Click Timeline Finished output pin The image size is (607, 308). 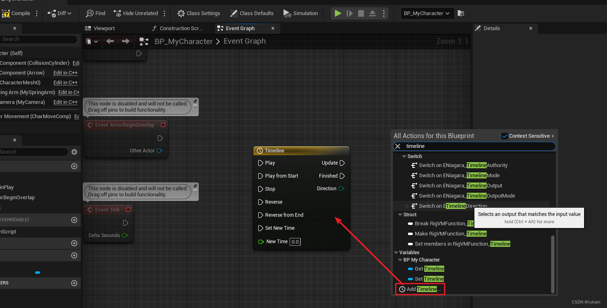tap(342, 176)
